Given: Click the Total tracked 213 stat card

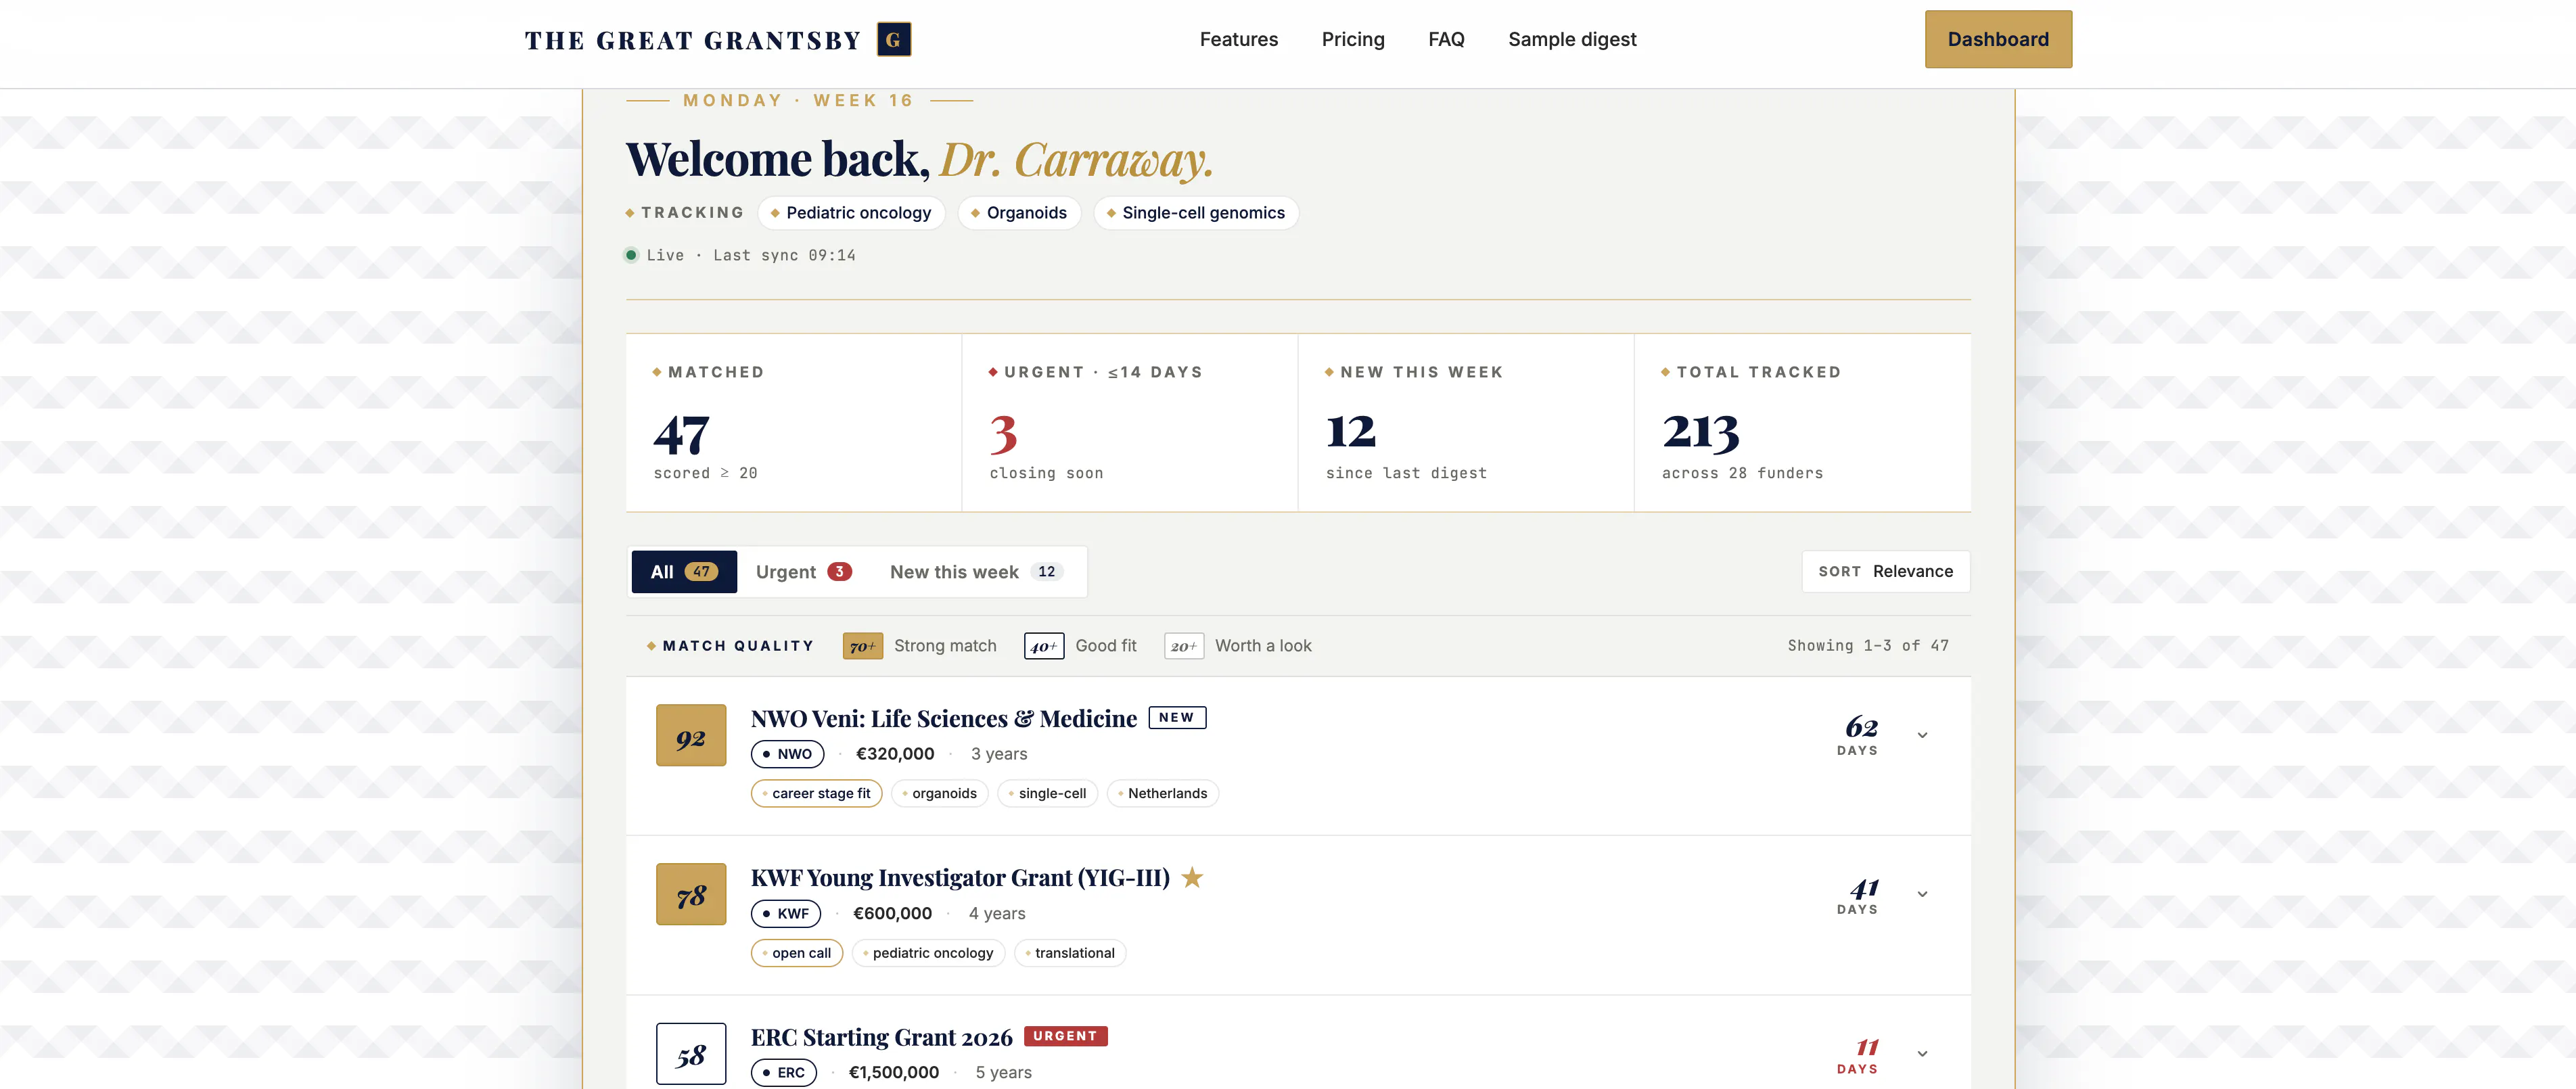Looking at the screenshot, I should [1802, 422].
